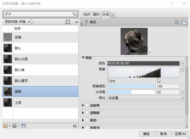The width and height of the screenshot is (190, 139).
Task: Enable the 剪切 checkbox
Action: (87, 120)
